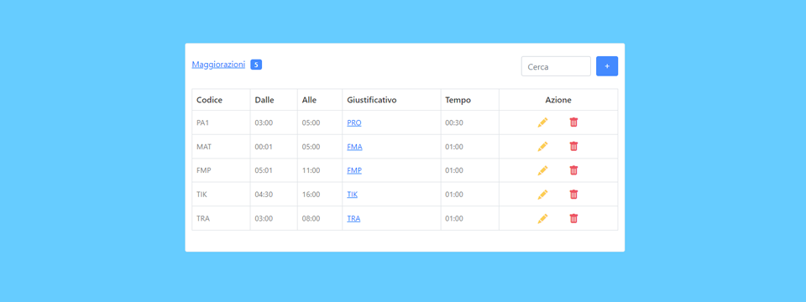Open the TIK giustificativo link
The width and height of the screenshot is (806, 302).
(352, 195)
